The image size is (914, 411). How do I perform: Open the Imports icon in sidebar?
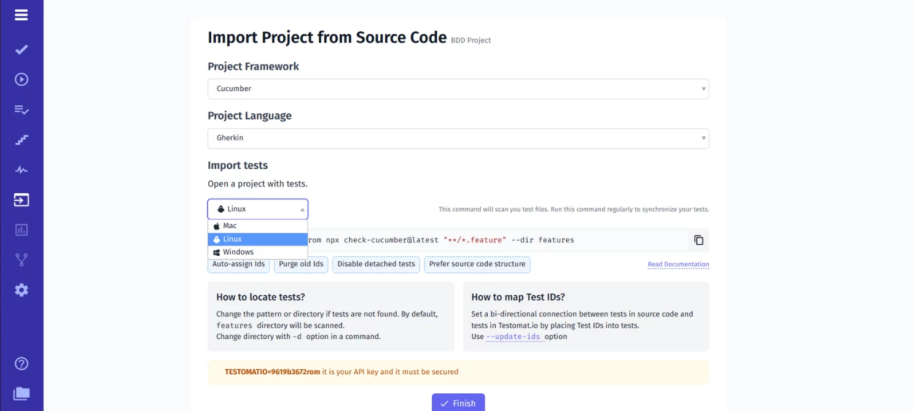pyautogui.click(x=21, y=200)
